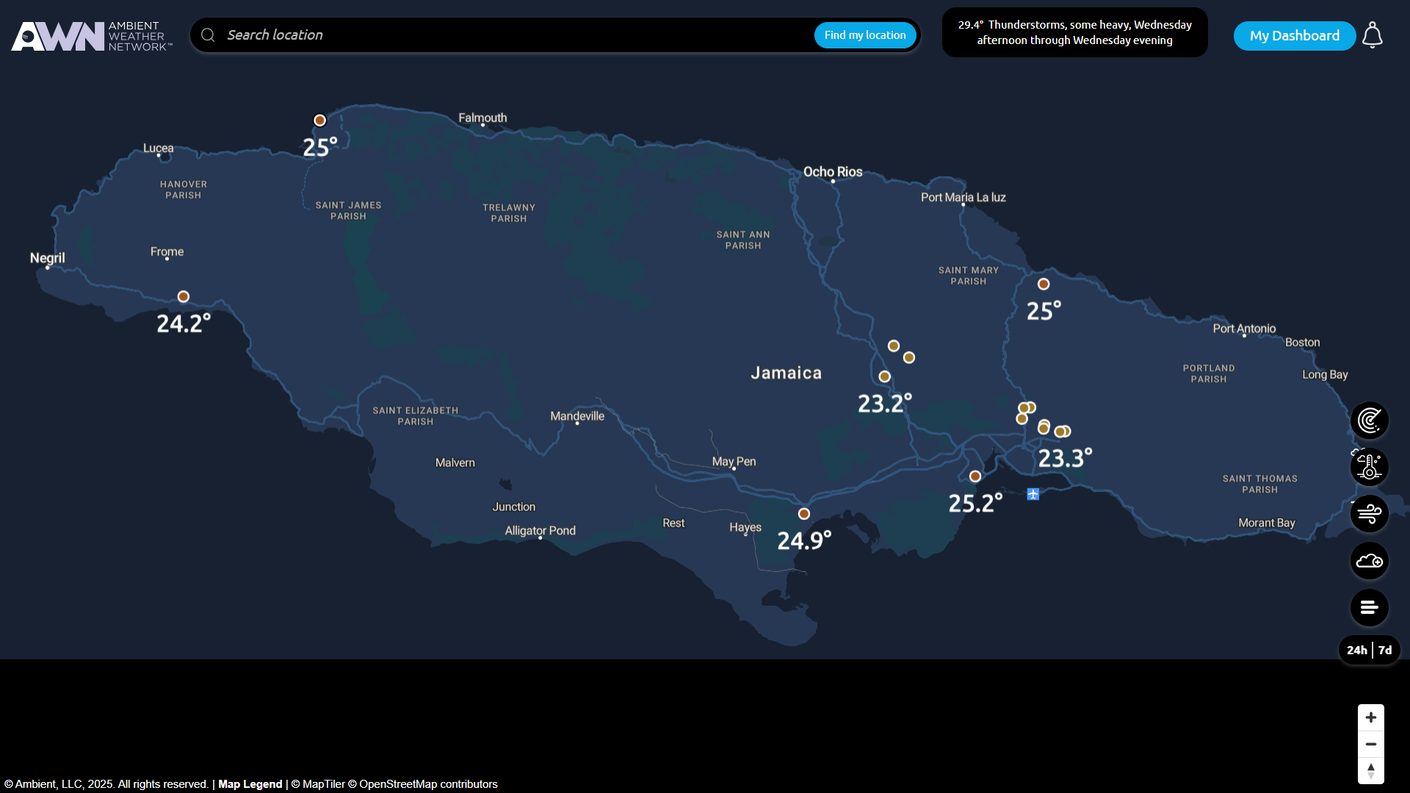Open the Map Legend link
Screen dimensions: 1410x793
click(250, 784)
